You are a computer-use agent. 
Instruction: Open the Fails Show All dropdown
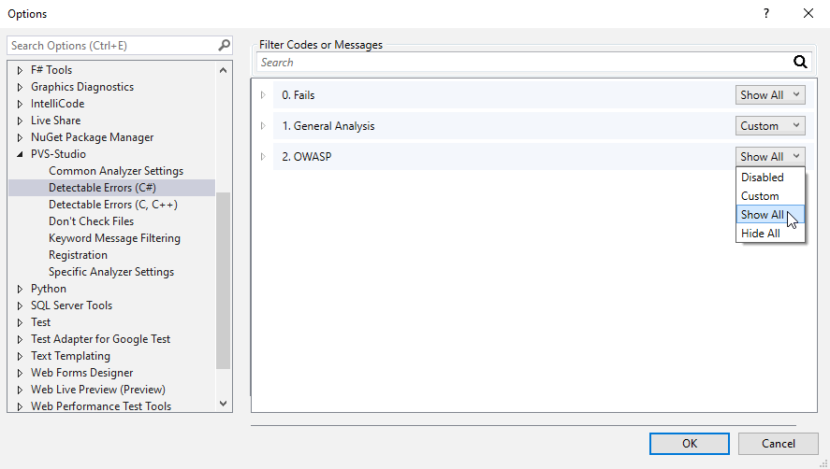(770, 95)
